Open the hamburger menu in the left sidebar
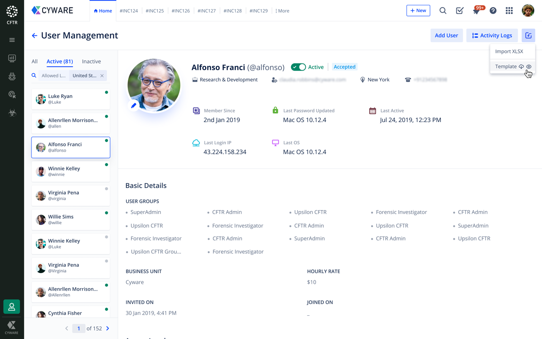 (12, 40)
